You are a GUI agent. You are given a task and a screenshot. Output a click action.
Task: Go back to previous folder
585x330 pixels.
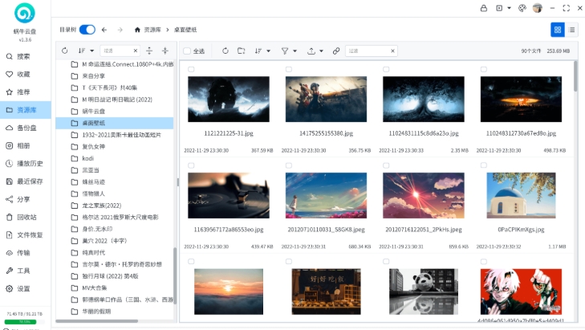[104, 30]
